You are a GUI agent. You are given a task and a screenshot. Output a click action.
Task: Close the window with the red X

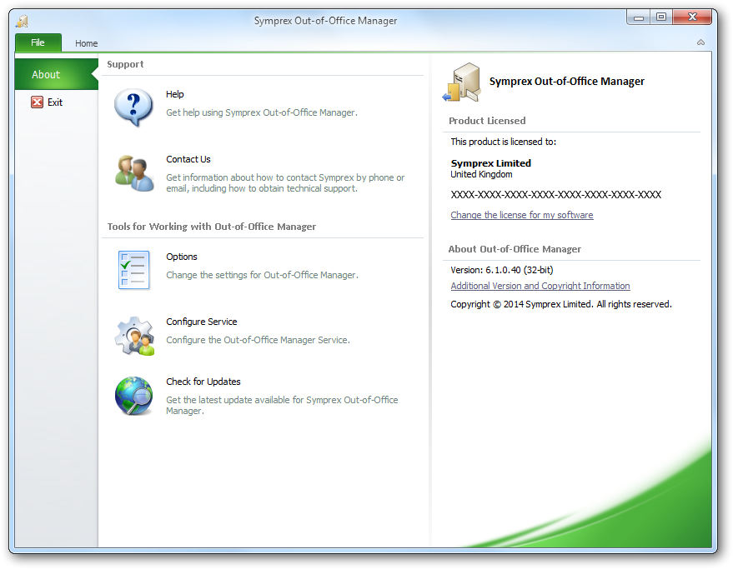[692, 17]
